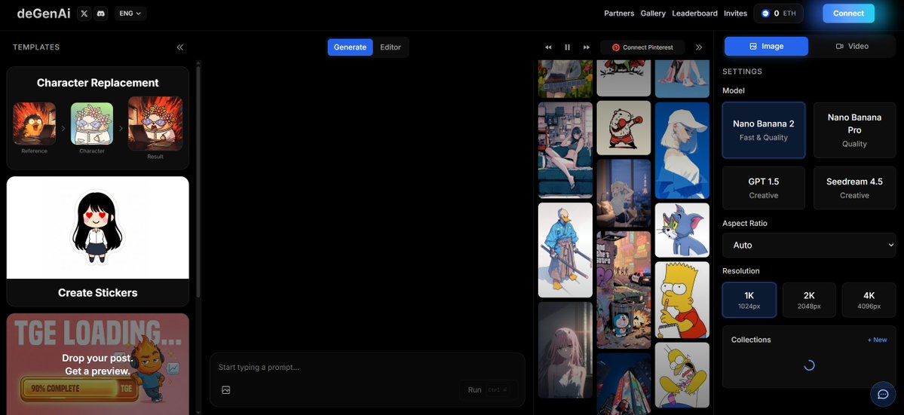The image size is (904, 415).
Task: Click the prompt text input field
Action: (x=367, y=368)
